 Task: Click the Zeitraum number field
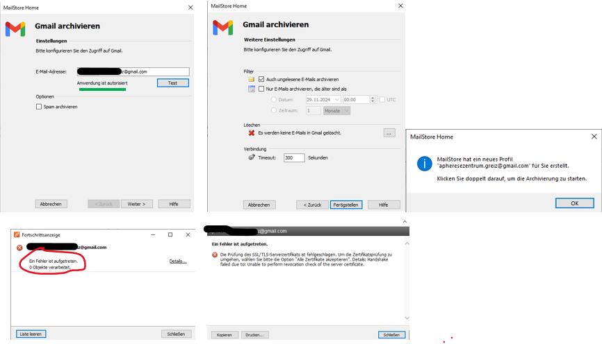pos(314,111)
